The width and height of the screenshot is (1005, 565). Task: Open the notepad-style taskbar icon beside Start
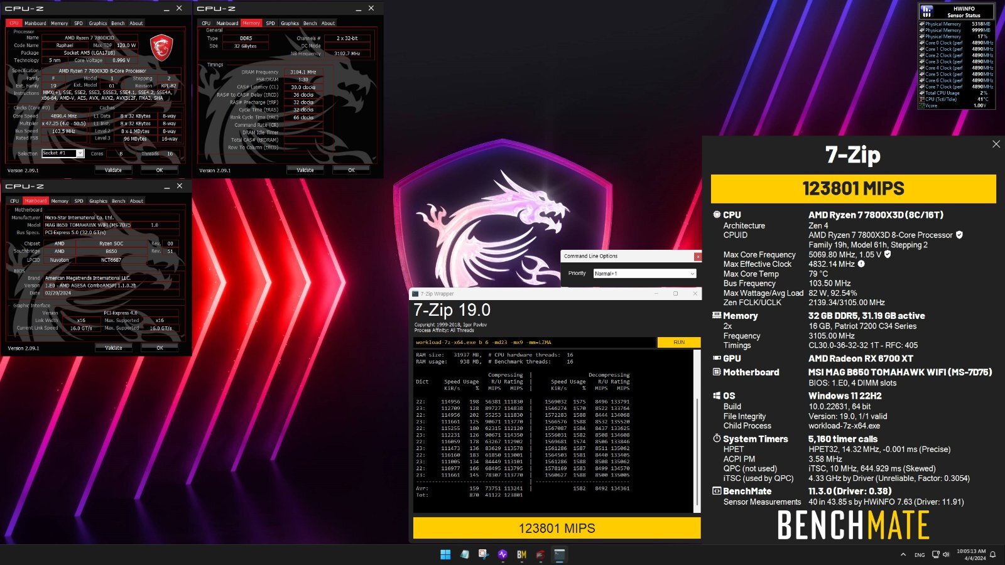465,554
